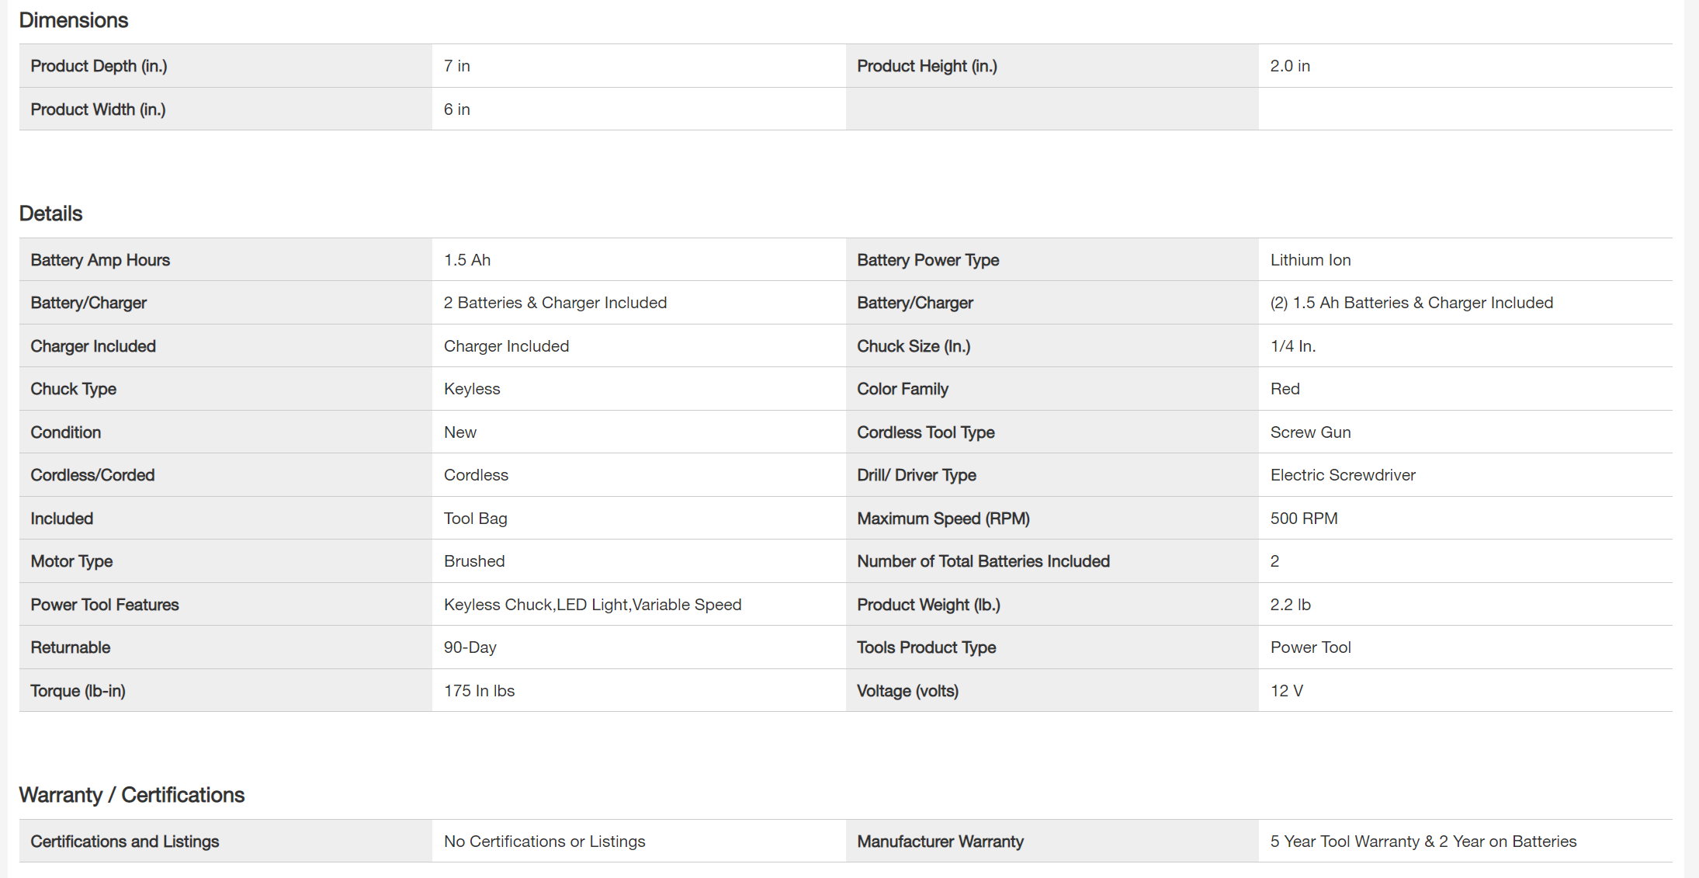
Task: Click the 2 Batteries & Charger Included value
Action: click(555, 303)
